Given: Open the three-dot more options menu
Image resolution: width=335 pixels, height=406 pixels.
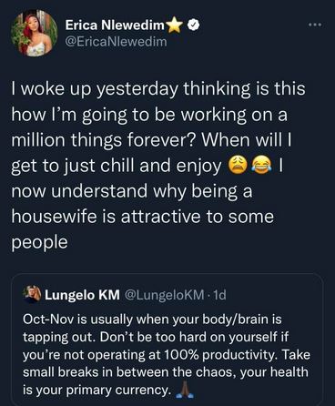Looking at the screenshot, I should pyautogui.click(x=315, y=25).
